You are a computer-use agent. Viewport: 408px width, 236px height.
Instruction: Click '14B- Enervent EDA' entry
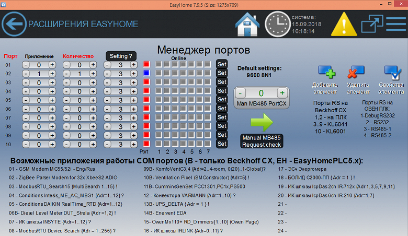165,213
